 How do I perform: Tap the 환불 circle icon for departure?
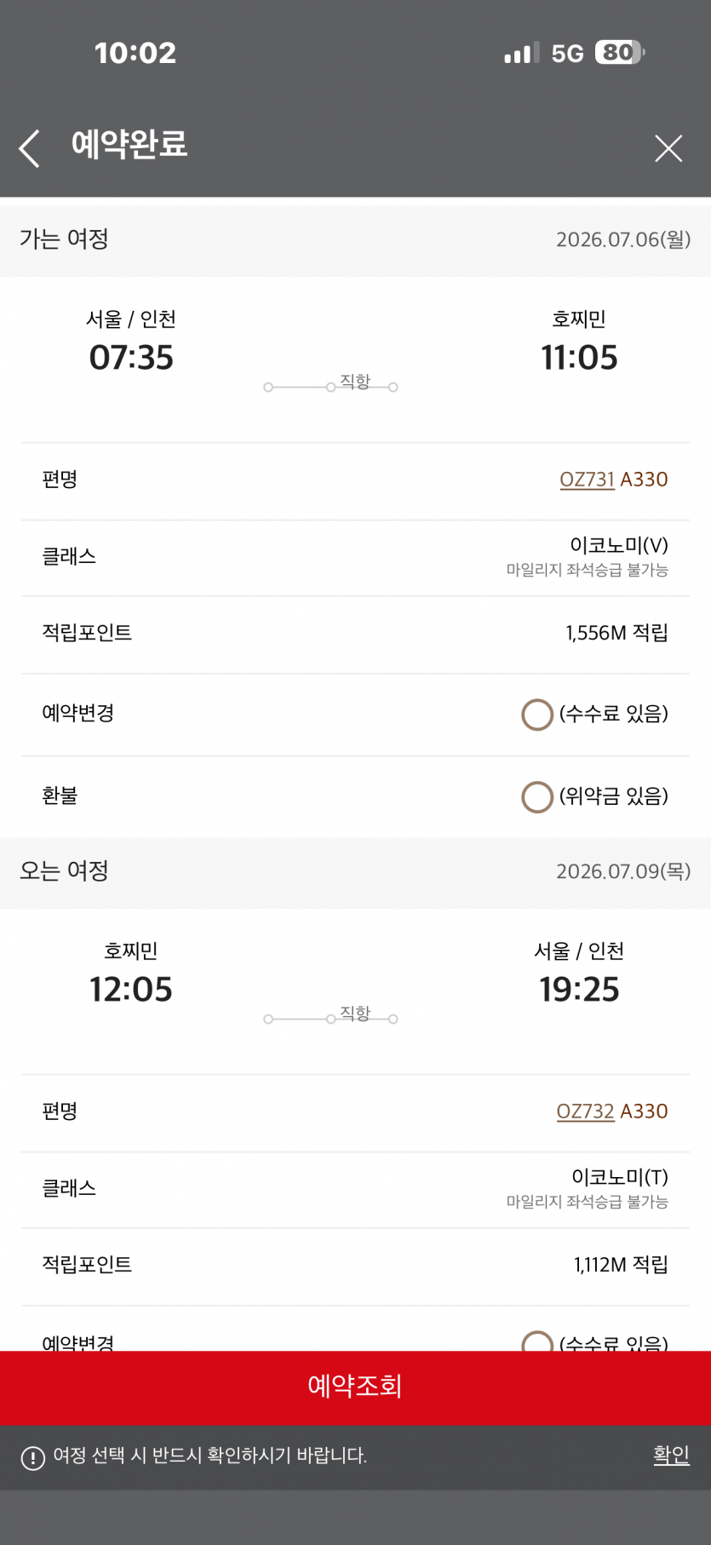537,796
